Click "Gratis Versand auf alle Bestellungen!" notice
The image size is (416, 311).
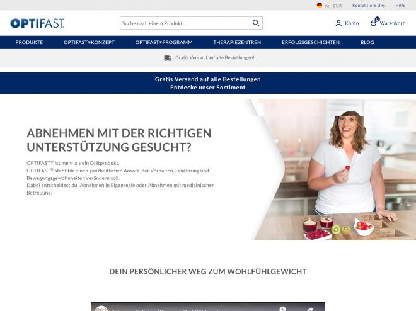(215, 57)
